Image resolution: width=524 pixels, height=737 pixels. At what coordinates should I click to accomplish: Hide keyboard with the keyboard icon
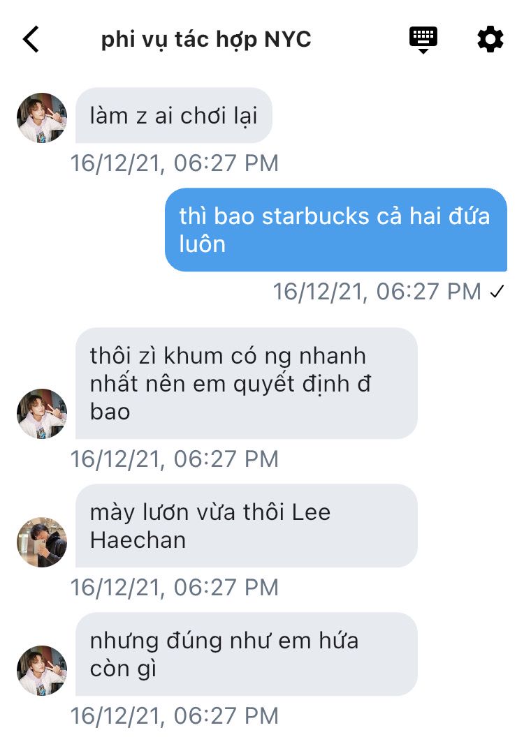pyautogui.click(x=423, y=40)
